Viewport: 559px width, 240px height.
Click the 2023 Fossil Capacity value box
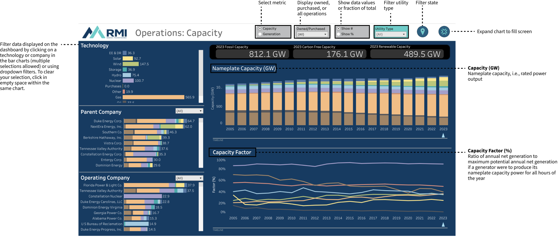coord(252,54)
